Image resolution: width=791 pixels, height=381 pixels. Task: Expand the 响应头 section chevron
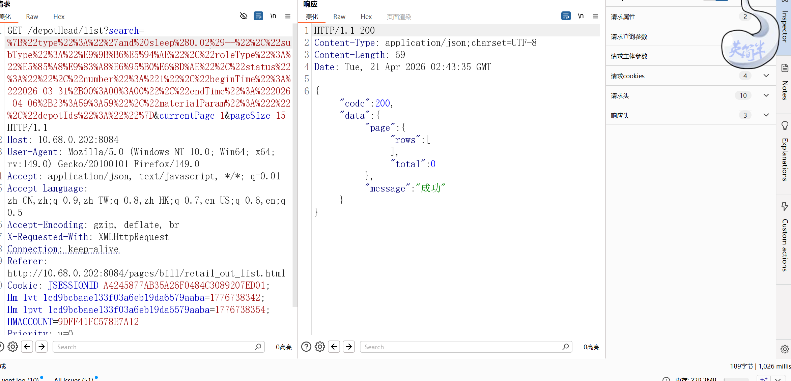[766, 115]
